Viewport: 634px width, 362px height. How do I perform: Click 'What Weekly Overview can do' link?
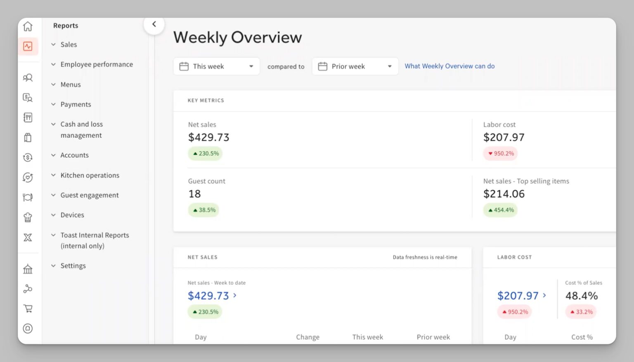[449, 66]
